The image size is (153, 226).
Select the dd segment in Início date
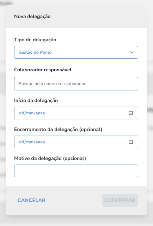point(22,113)
